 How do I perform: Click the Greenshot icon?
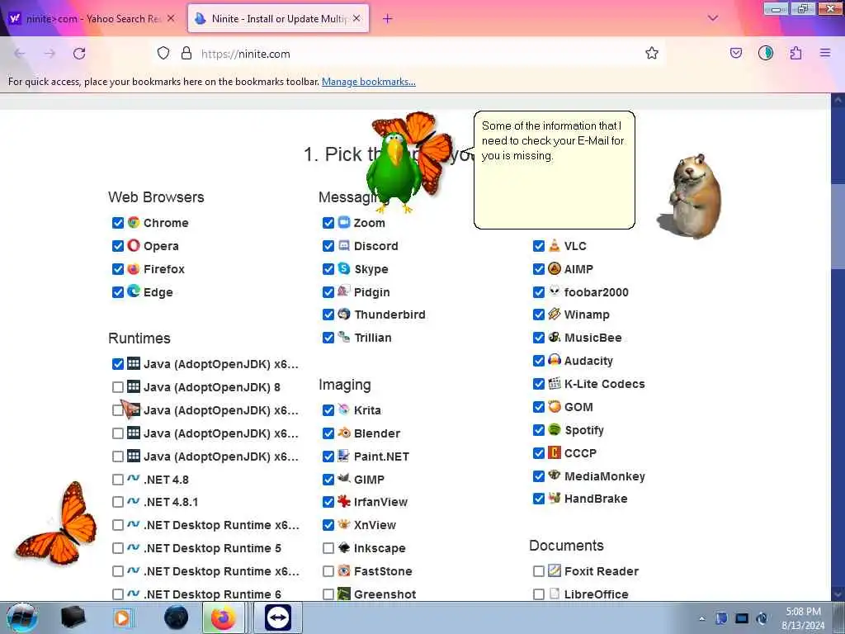point(344,594)
